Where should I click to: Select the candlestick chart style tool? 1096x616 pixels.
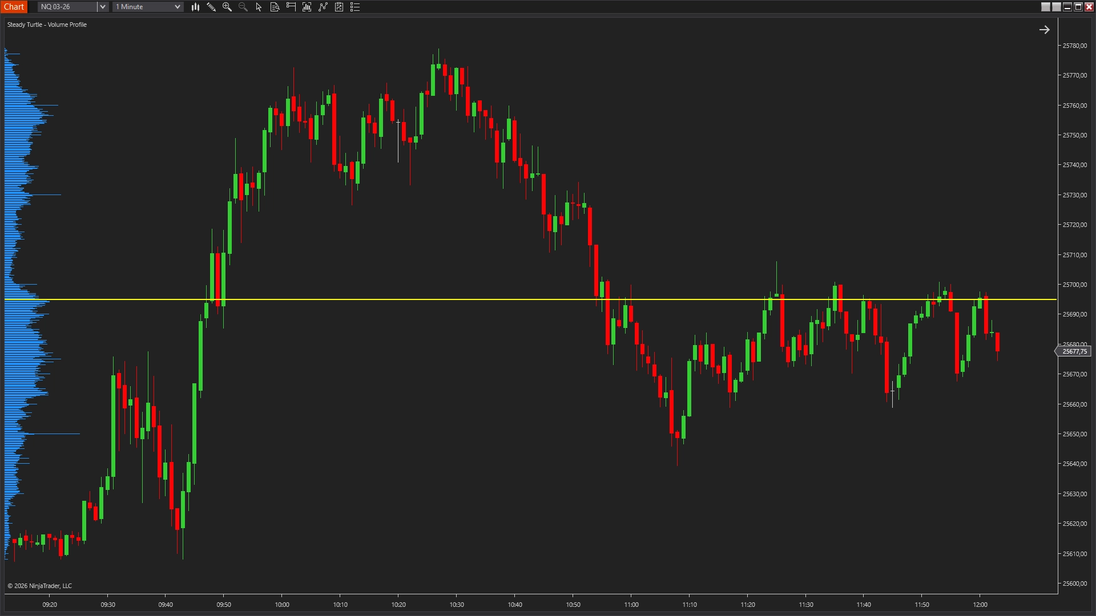coord(196,7)
